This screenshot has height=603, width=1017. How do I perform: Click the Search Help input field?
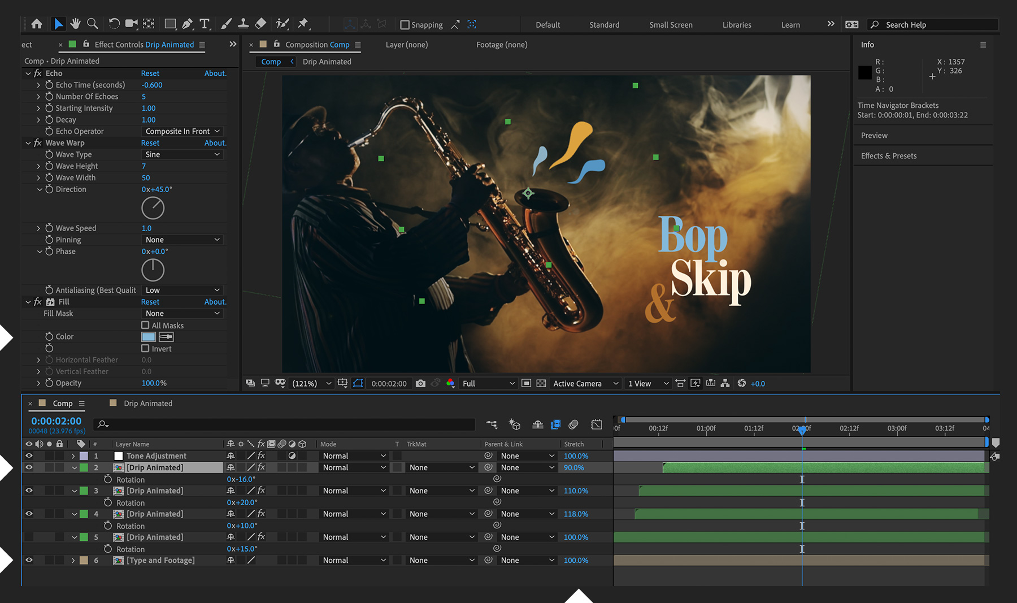932,24
